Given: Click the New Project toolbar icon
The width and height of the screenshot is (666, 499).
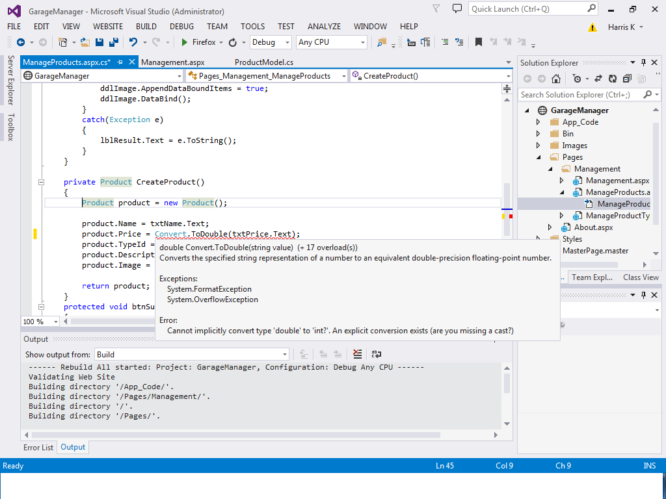Looking at the screenshot, I should [x=63, y=42].
